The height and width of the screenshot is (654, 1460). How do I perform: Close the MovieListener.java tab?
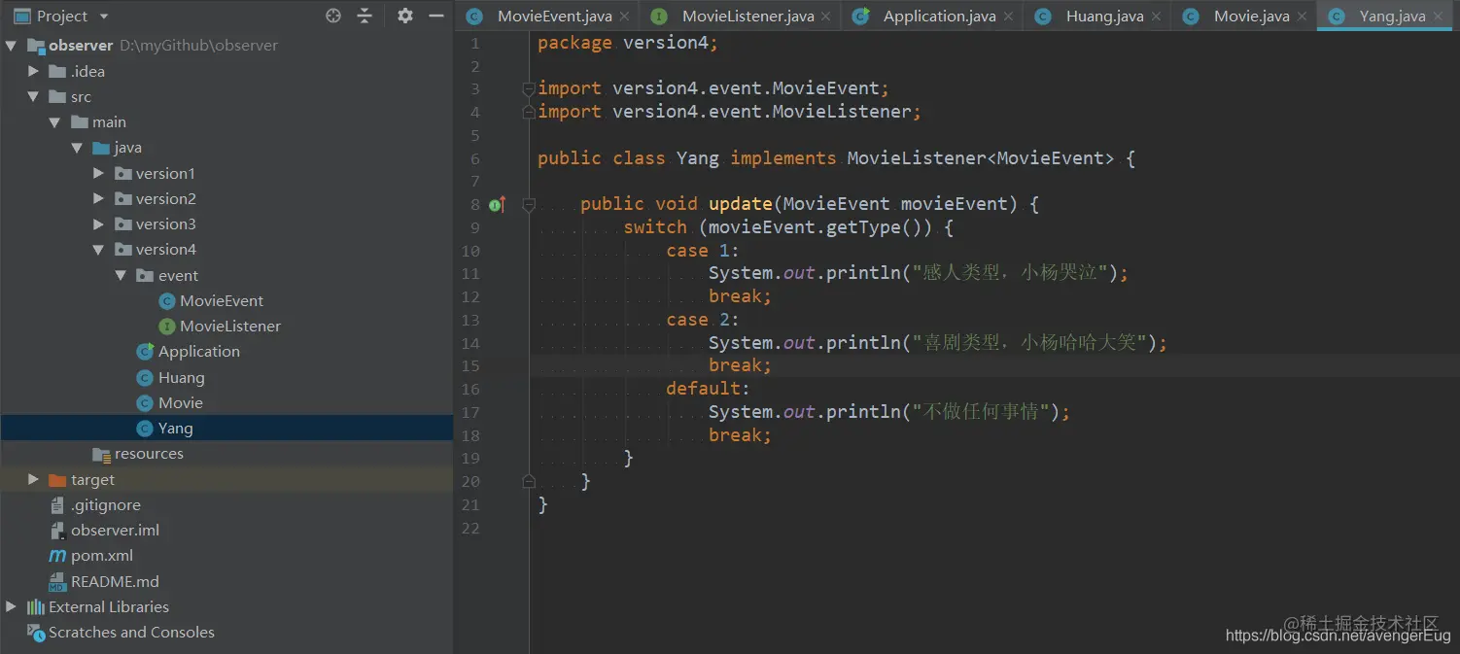pos(826,17)
